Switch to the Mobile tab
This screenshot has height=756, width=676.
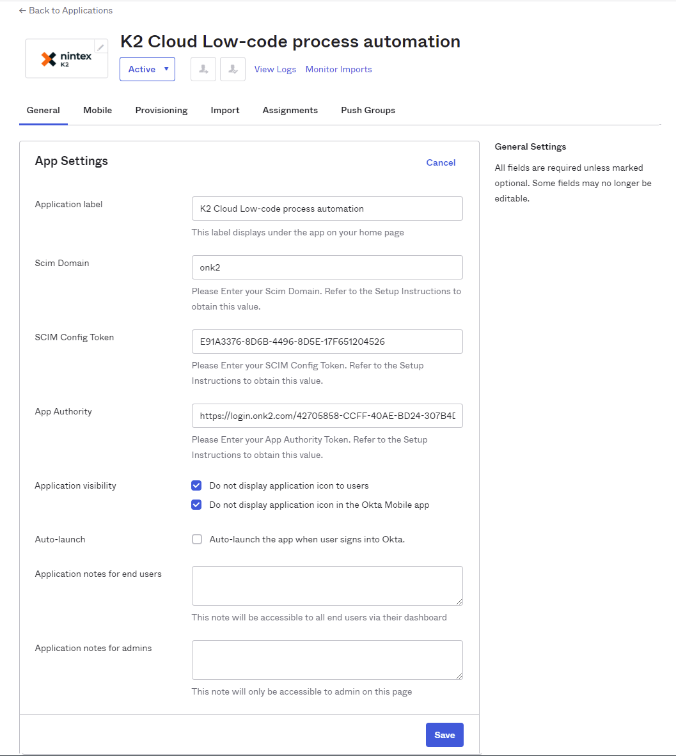point(97,110)
